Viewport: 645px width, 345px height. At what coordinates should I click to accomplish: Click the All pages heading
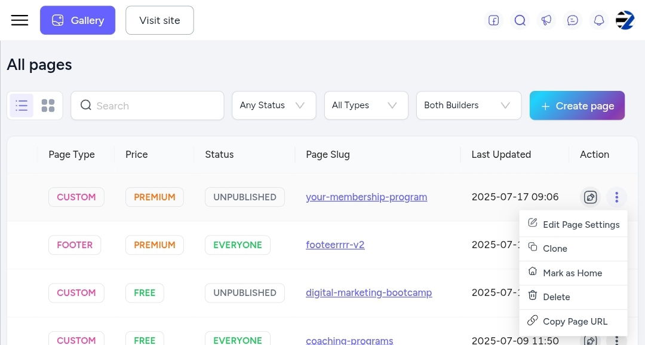[39, 65]
